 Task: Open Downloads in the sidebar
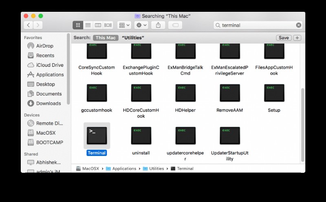pyautogui.click(x=44, y=103)
